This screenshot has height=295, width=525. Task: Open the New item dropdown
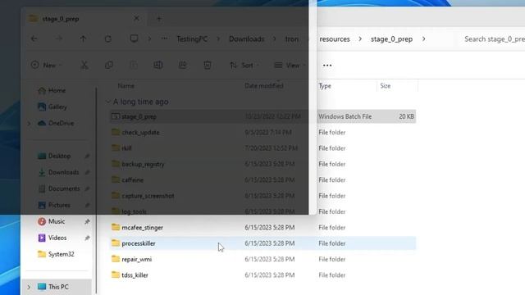(46, 66)
